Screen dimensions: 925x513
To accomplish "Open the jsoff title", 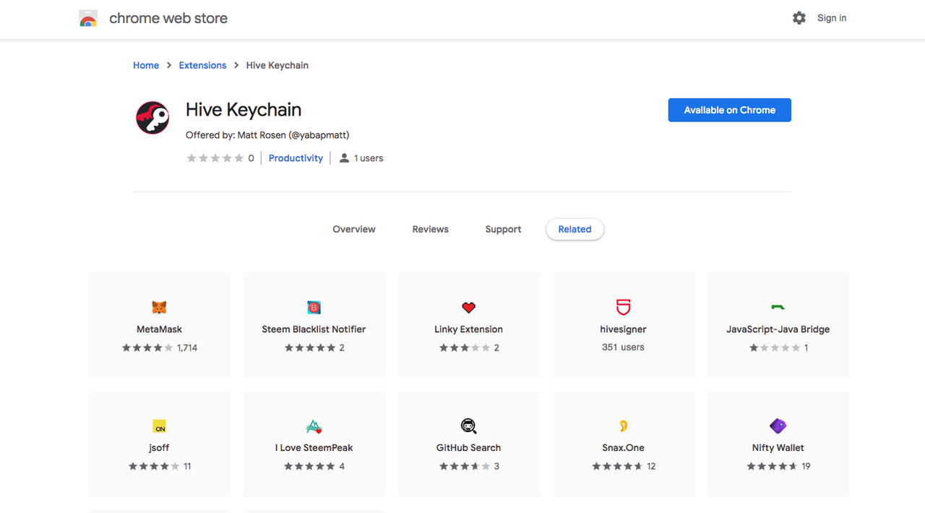I will [159, 448].
